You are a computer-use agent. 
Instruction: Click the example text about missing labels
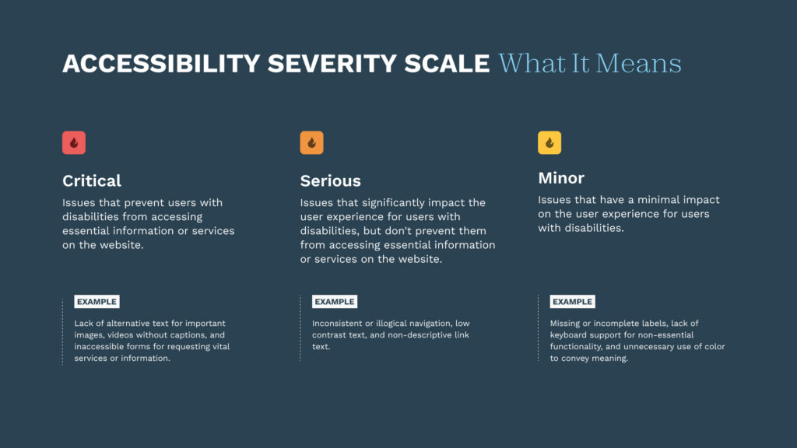(637, 341)
